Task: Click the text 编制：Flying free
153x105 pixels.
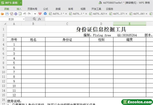Action: (97, 35)
